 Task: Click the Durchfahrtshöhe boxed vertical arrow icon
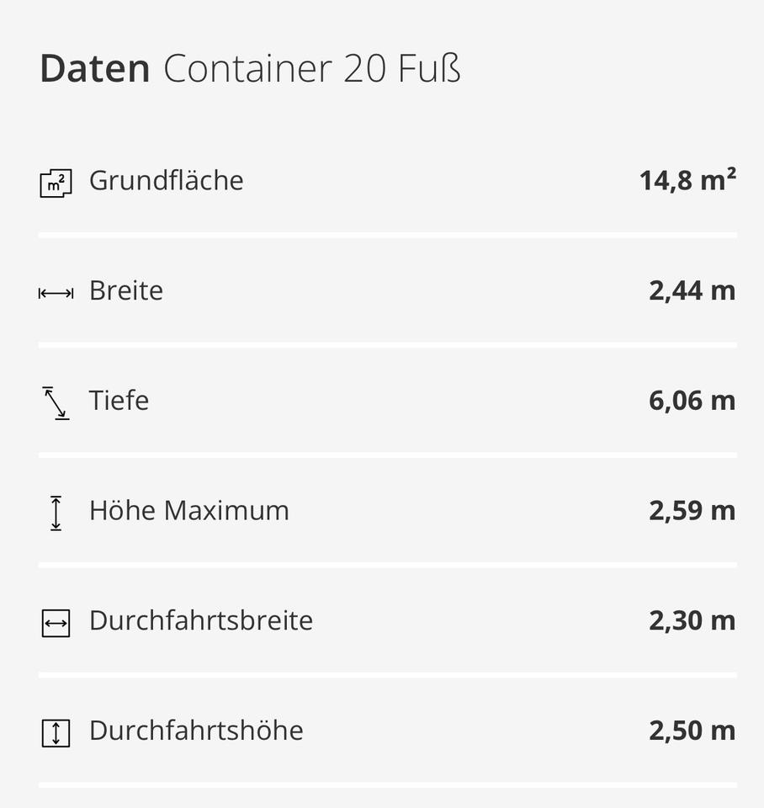tap(56, 732)
